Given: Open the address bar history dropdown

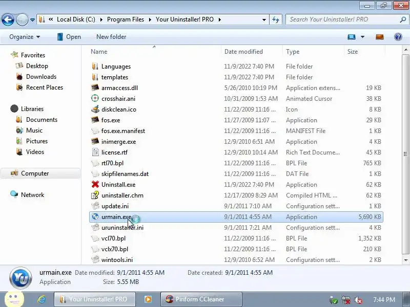Looking at the screenshot, I should [x=264, y=19].
